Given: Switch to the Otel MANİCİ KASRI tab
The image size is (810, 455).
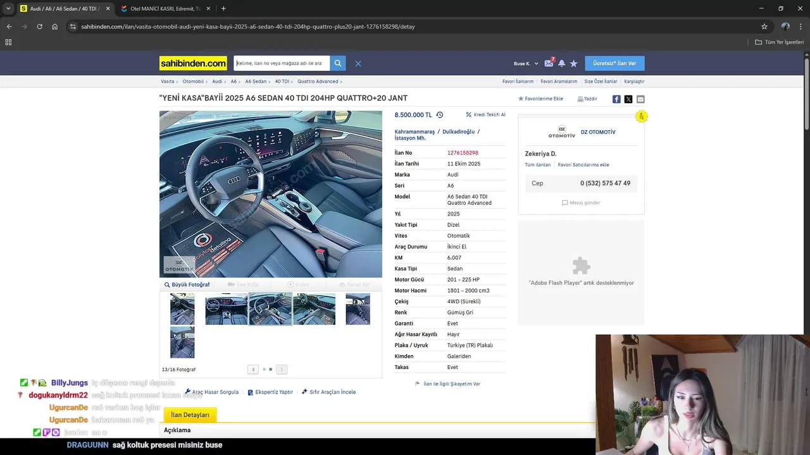Looking at the screenshot, I should tap(166, 9).
